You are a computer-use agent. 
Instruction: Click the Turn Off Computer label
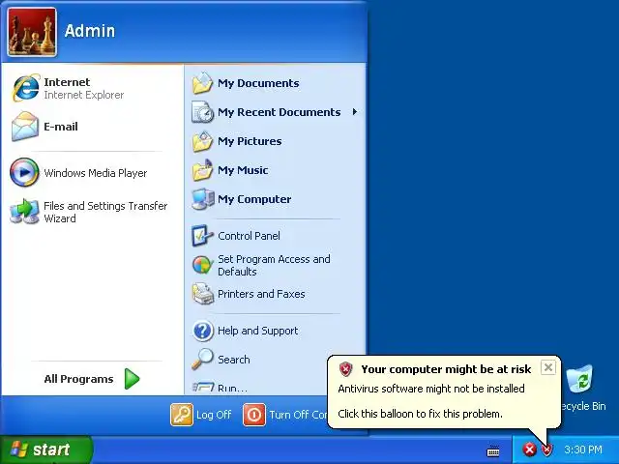coord(299,415)
